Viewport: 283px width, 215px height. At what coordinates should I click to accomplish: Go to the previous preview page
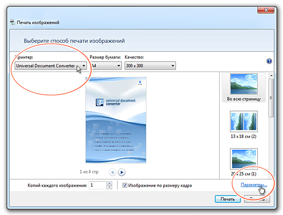(113, 172)
